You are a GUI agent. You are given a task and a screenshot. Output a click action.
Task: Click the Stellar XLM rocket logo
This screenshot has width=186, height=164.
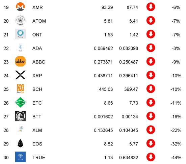coord(21,130)
